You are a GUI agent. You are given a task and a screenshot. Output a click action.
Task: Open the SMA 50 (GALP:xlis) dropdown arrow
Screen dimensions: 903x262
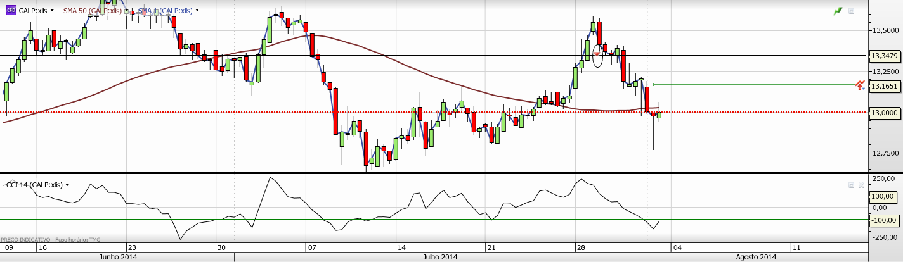[127, 11]
